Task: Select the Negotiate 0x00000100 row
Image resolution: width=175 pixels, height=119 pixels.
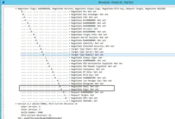Action: point(64,78)
